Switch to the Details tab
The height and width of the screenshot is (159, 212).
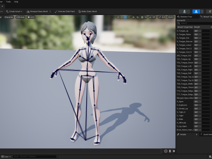pyautogui.click(x=183, y=135)
